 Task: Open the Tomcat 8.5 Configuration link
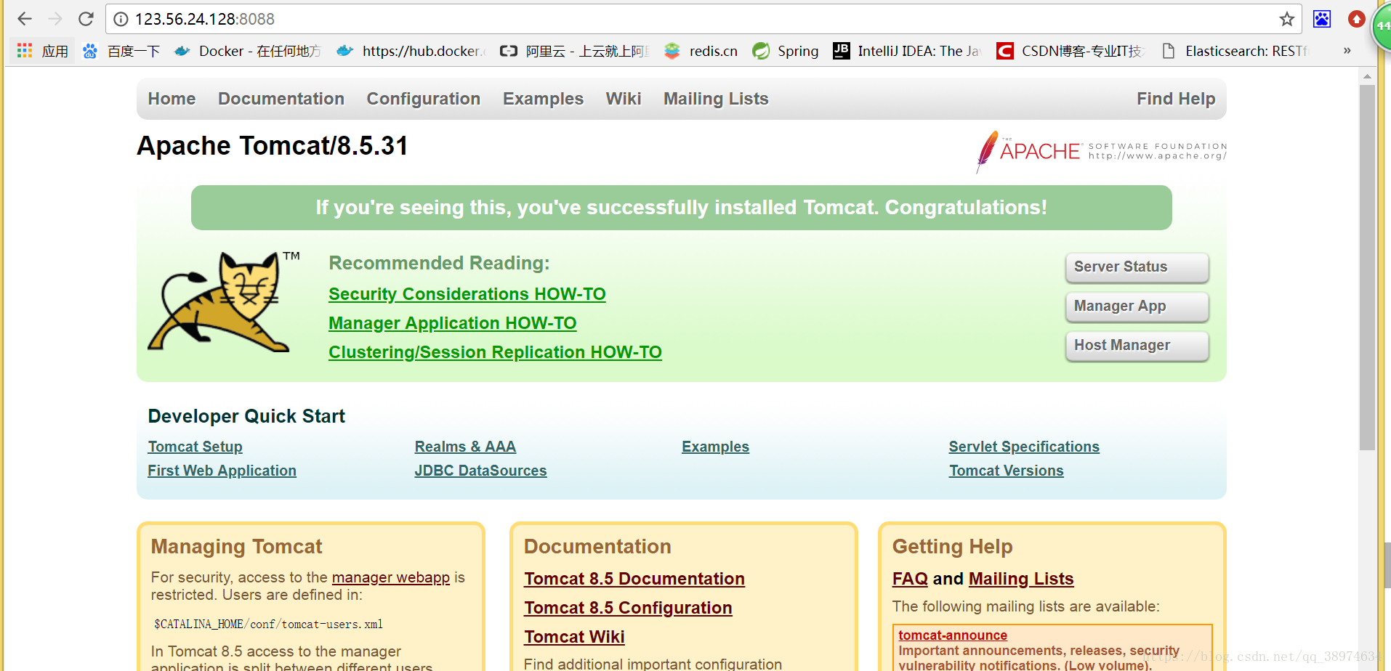coord(628,608)
